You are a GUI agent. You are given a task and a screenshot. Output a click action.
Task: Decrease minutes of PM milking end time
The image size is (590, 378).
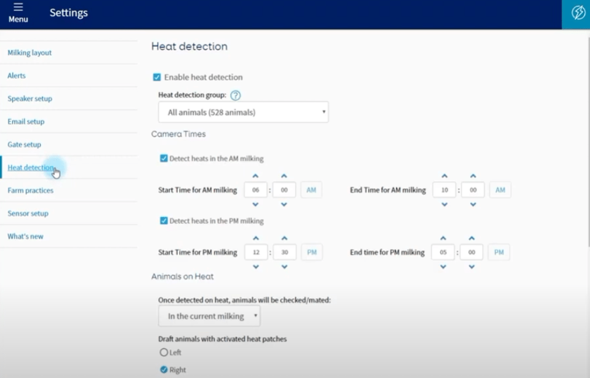pyautogui.click(x=472, y=267)
